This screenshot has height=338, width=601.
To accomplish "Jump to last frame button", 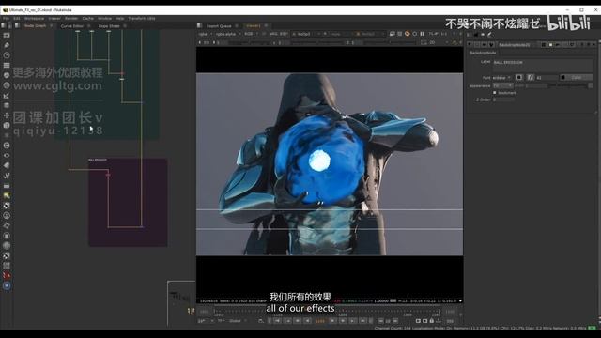I will point(362,321).
